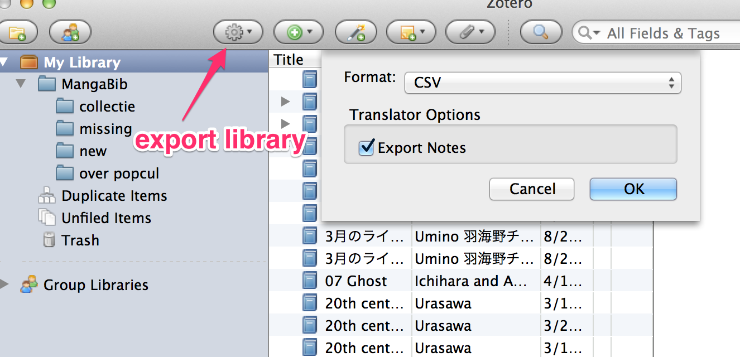The image size is (740, 357).
Task: Click the magic wand add-by-identifier icon
Action: (356, 33)
